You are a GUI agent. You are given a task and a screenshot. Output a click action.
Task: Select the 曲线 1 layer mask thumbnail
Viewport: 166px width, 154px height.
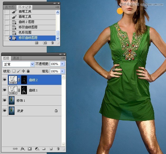(24, 90)
